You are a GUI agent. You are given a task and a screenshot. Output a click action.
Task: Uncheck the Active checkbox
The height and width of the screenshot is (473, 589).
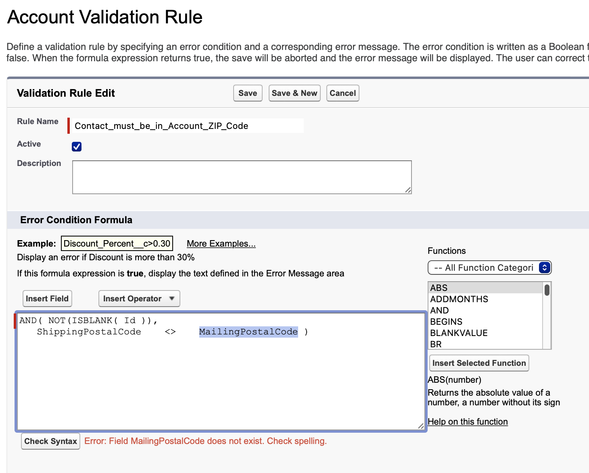point(77,147)
